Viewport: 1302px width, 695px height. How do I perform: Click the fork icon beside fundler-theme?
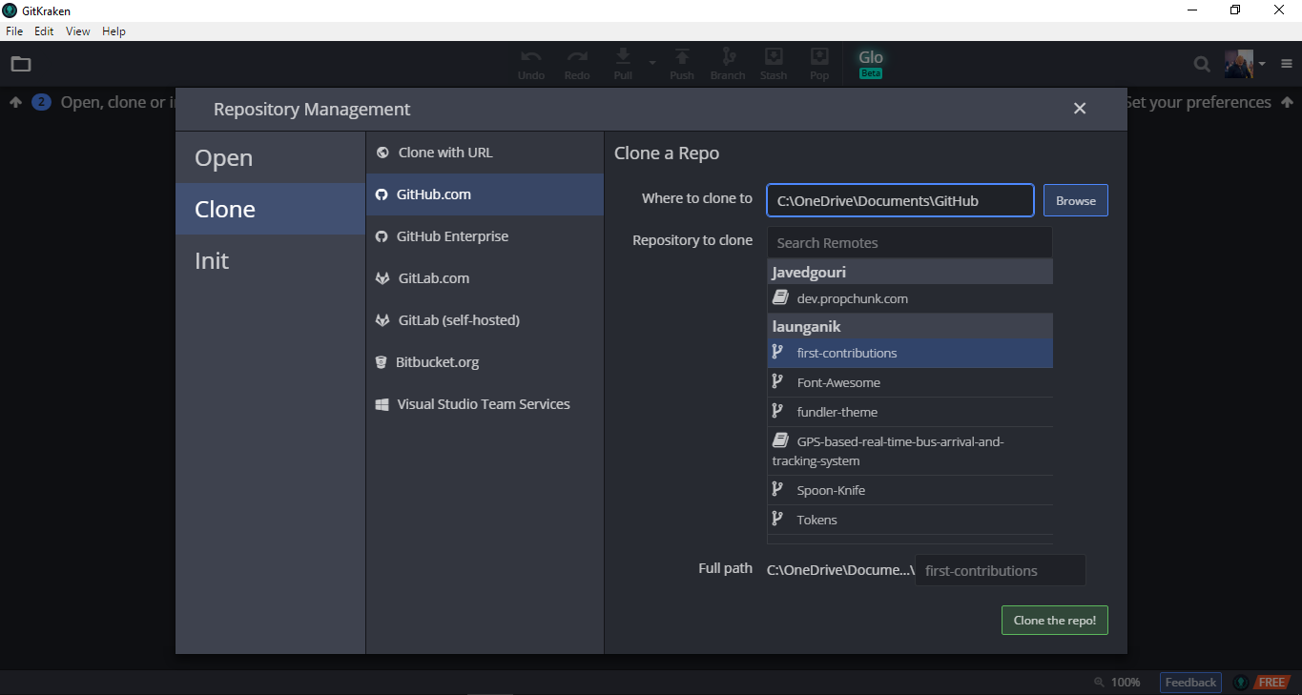[777, 411]
